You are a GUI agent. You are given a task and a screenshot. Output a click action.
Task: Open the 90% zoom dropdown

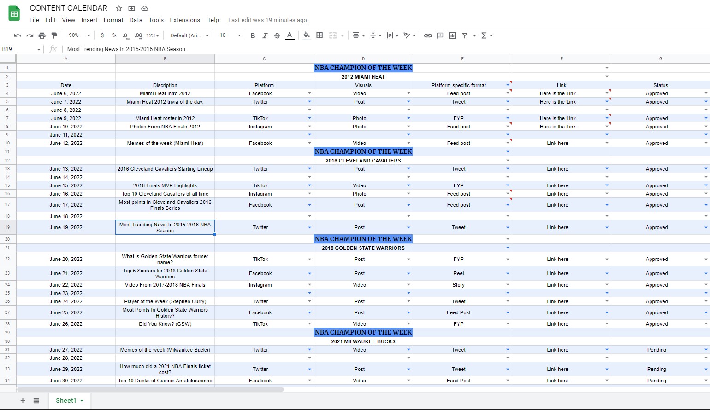(79, 35)
